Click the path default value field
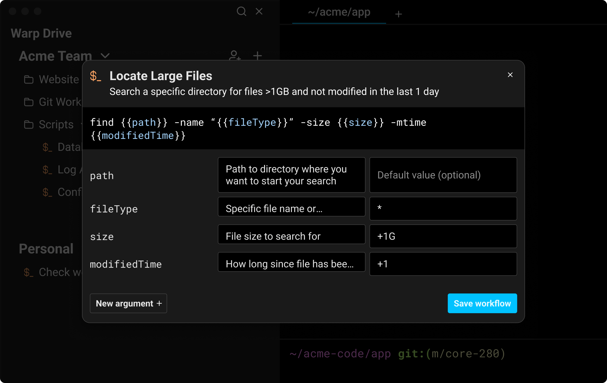Image resolution: width=607 pixels, height=383 pixels. [x=443, y=175]
